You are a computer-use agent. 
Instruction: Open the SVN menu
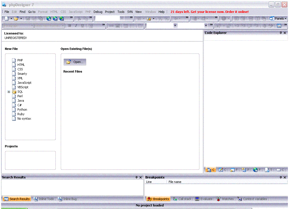(130, 11)
